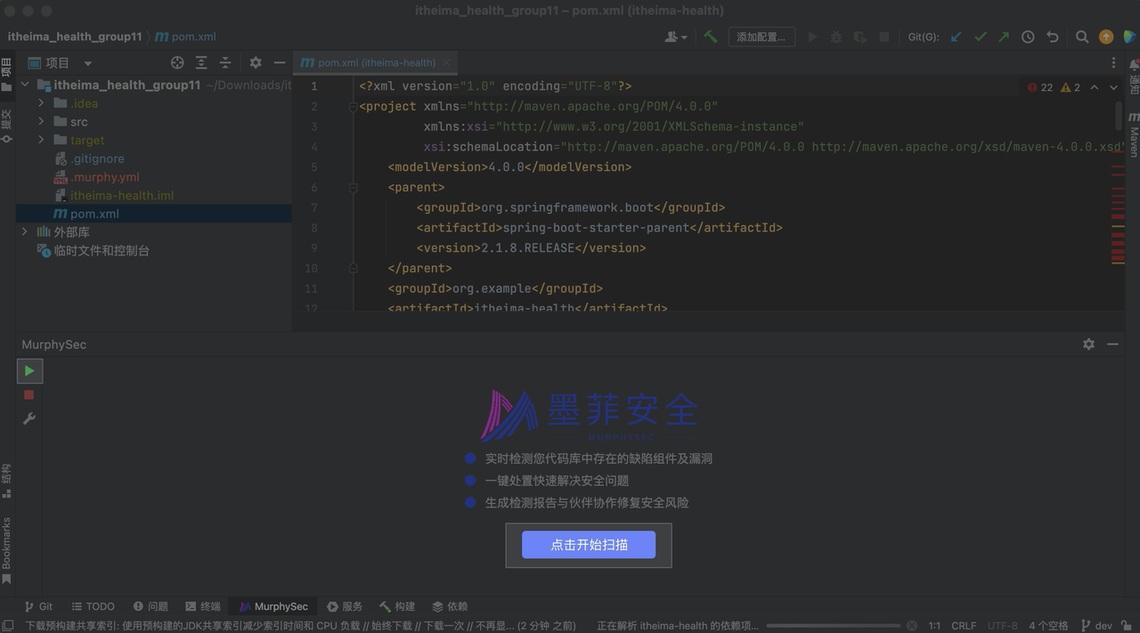Open the TODO tool window tab

pos(93,606)
